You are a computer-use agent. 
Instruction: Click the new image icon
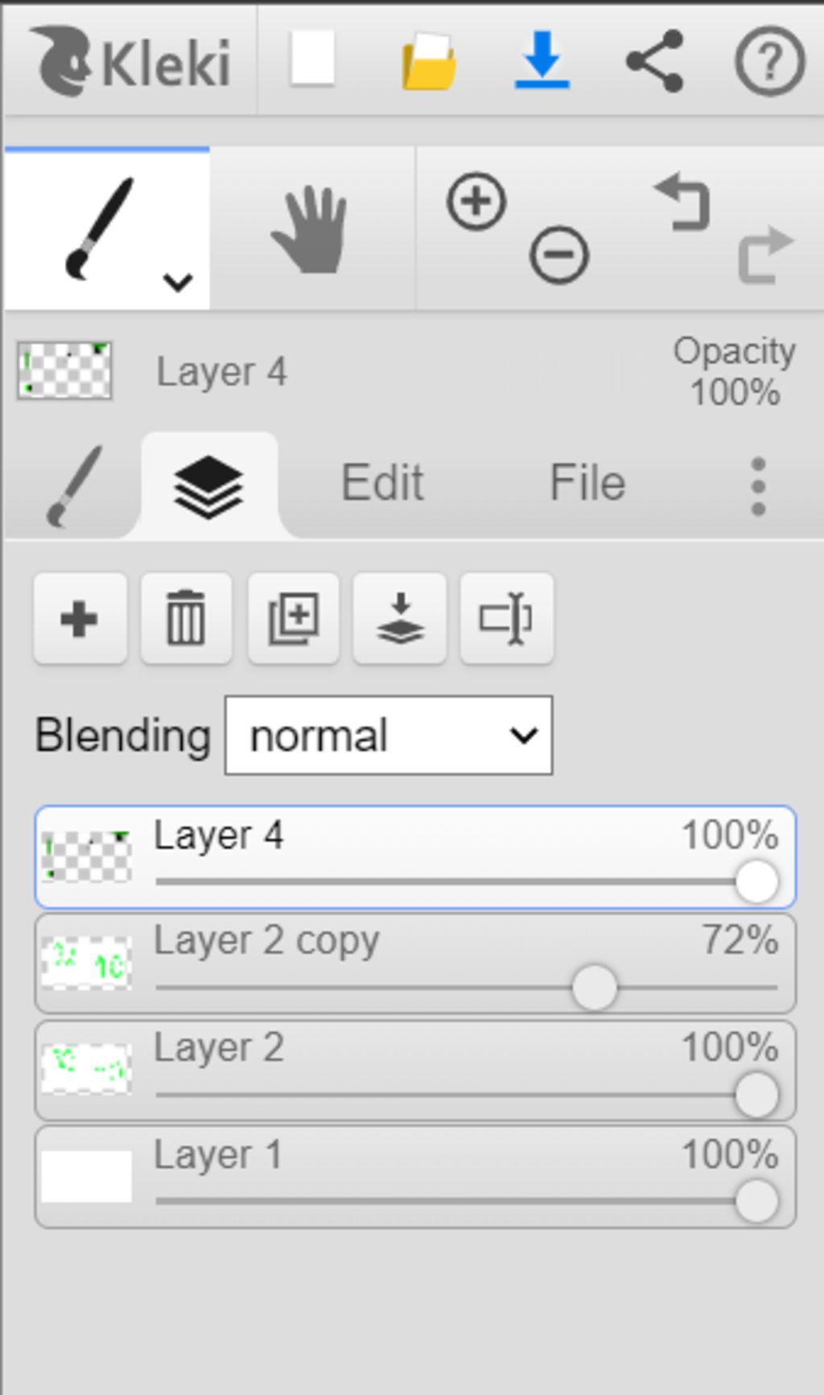pyautogui.click(x=312, y=59)
